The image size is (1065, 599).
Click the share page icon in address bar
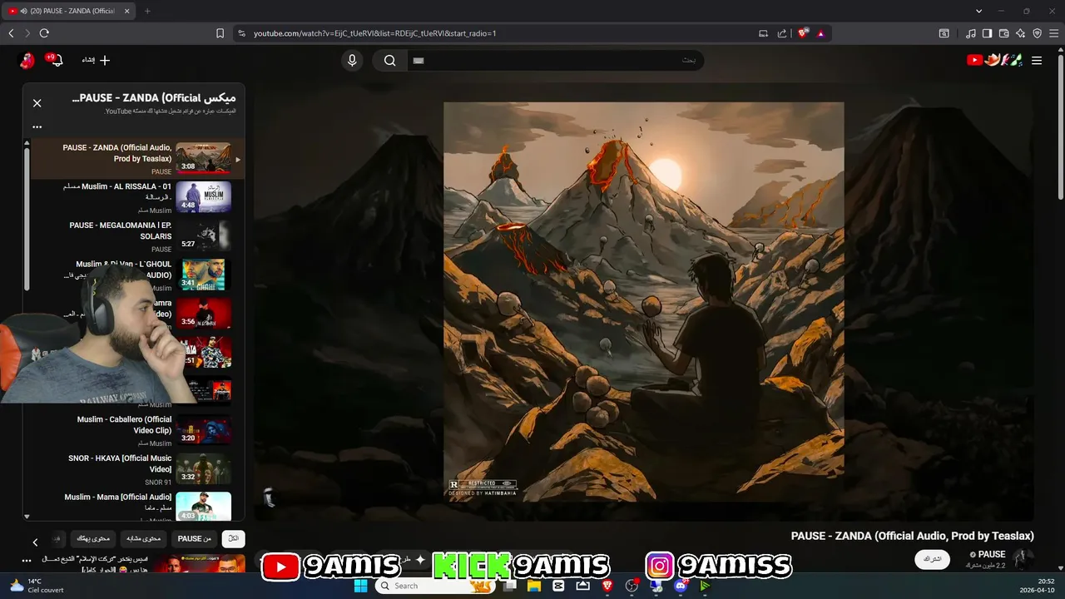point(782,33)
